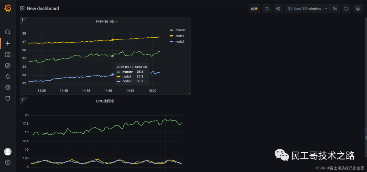367x172 pixels.
Task: Click the Add panel toolbar icon
Action: [254, 8]
